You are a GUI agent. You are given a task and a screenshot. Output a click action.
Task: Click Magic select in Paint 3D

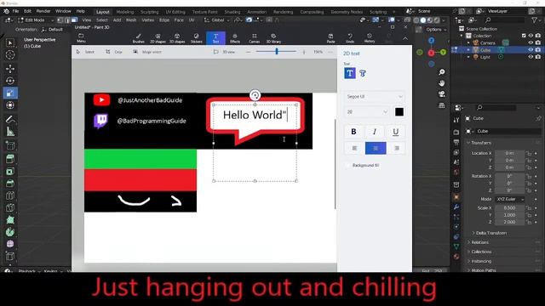point(147,52)
